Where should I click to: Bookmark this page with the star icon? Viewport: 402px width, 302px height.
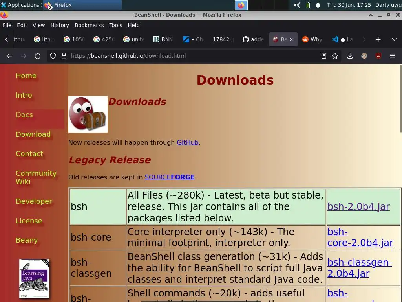[x=335, y=56]
